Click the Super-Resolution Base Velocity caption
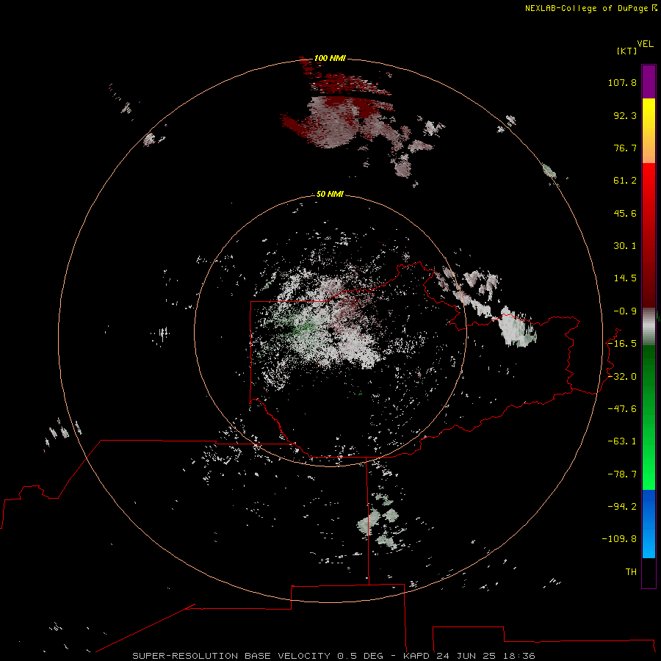This screenshot has height=661, width=661. coord(334,656)
